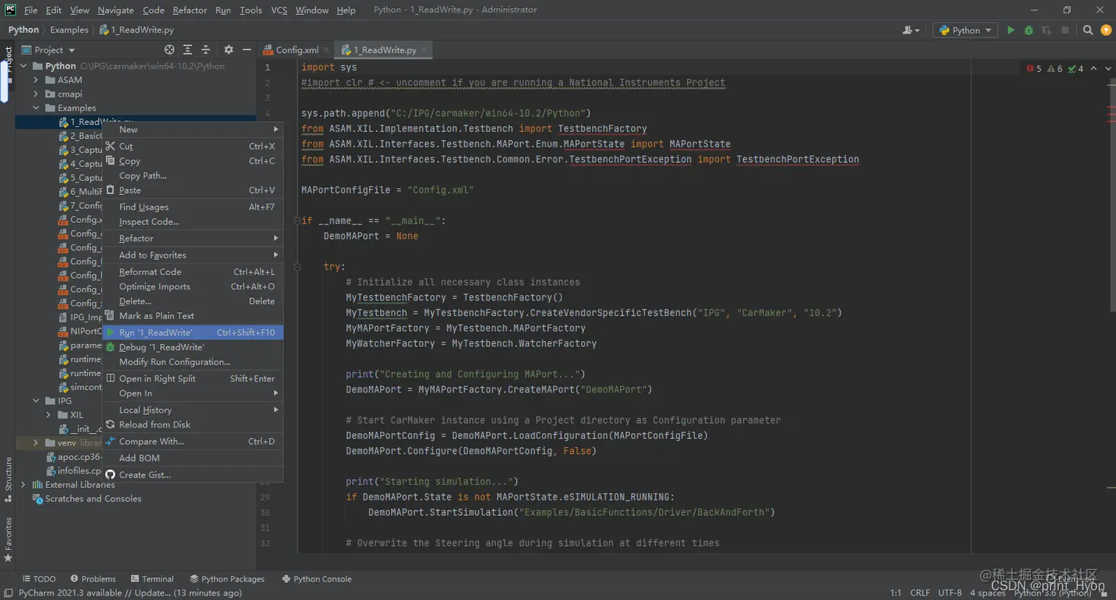Open the Terminal tool window
1116x600 pixels.
152,579
